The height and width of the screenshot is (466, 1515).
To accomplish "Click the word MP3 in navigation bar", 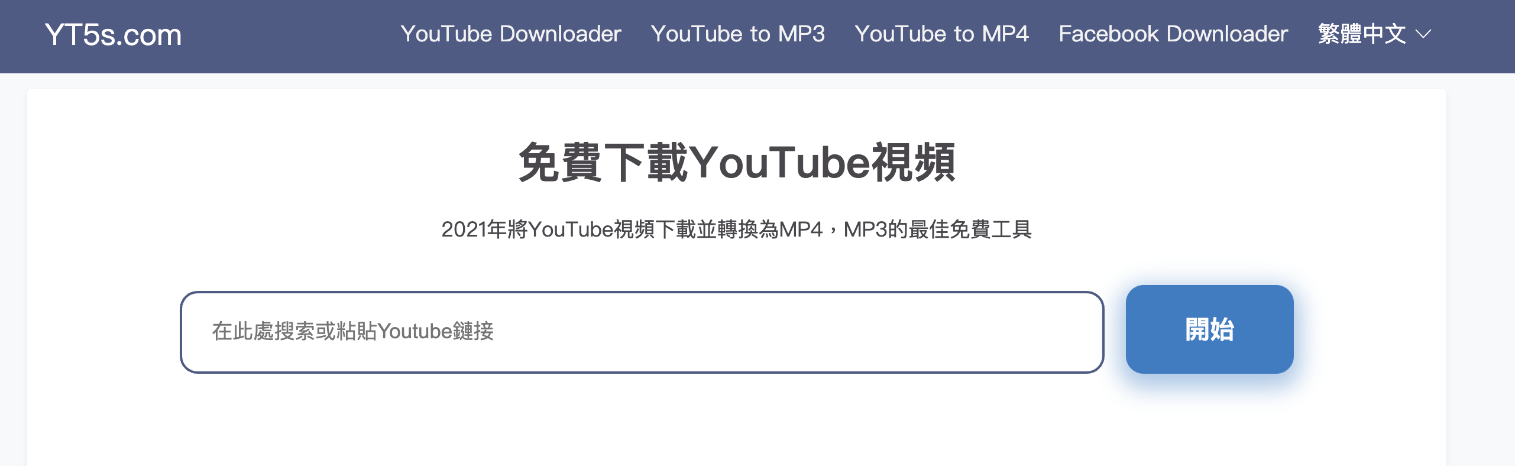I will [801, 34].
